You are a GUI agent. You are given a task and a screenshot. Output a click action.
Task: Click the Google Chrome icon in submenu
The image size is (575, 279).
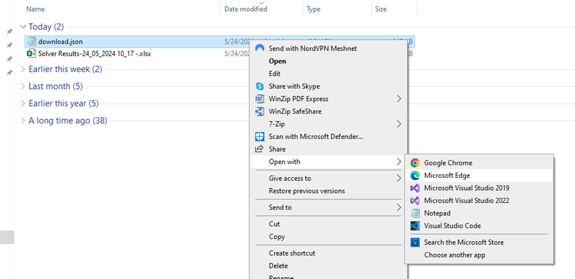point(415,163)
